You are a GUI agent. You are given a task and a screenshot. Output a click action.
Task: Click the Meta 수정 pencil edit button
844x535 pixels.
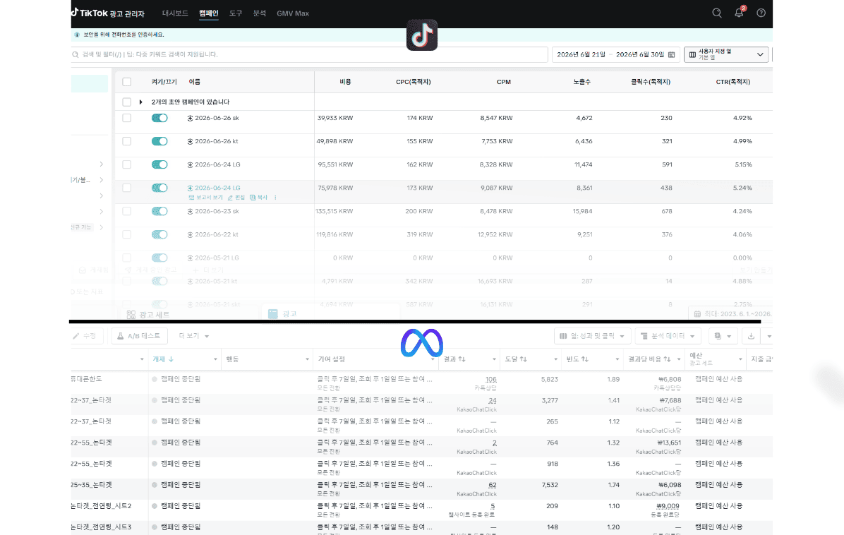coord(85,336)
